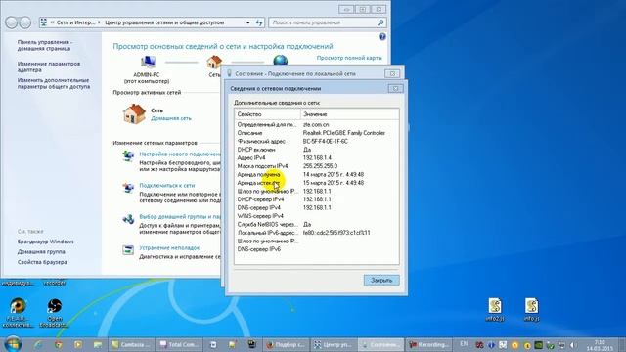Switch to 'Центр уп...' taskbar window
Screen dimensions: 626x352
(x=334, y=344)
